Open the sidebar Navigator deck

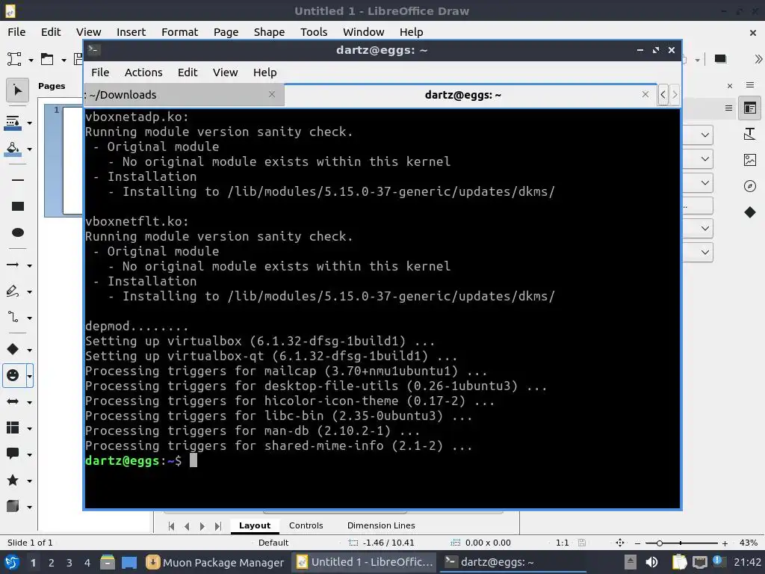(x=750, y=186)
